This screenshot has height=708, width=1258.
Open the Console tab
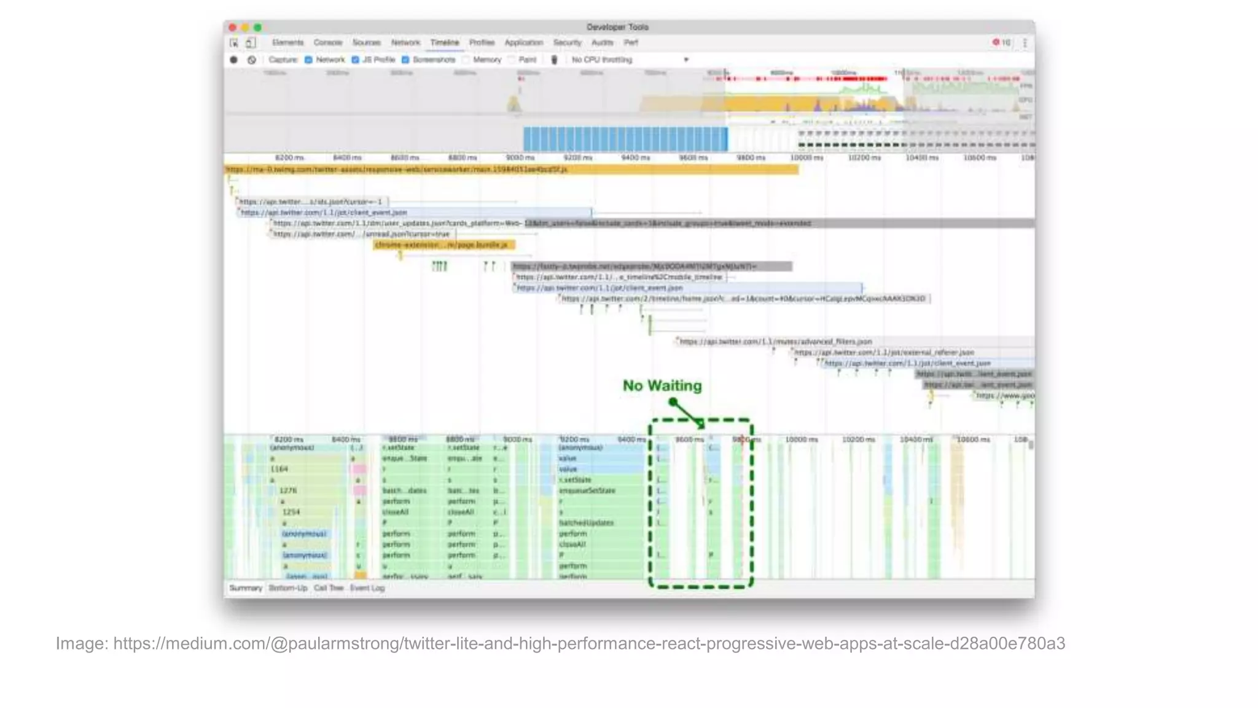click(327, 43)
